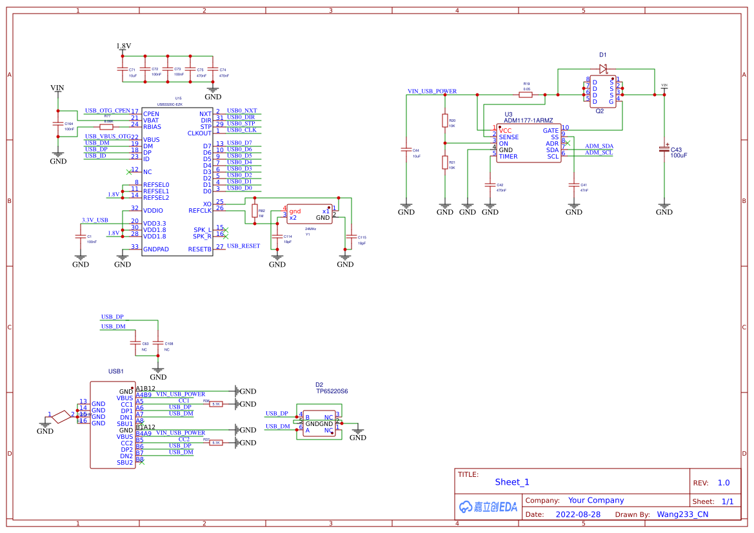Viewport: 754px width, 533px height.
Task: Click the USB_RESET net label
Action: (x=243, y=246)
